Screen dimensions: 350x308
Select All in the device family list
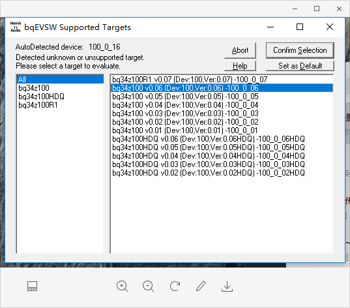point(60,80)
